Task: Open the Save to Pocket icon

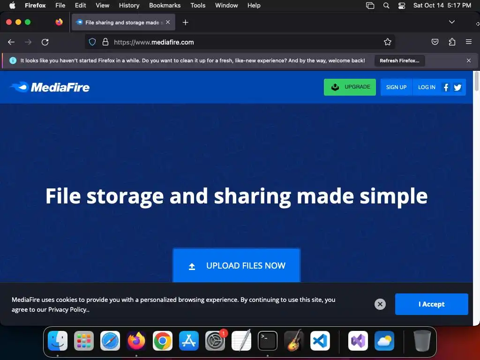Action: pos(435,42)
